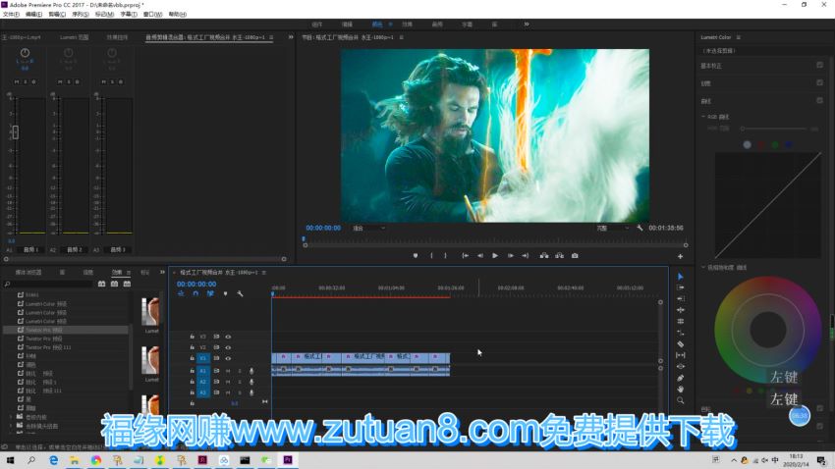Select the Slide tool

[681, 366]
